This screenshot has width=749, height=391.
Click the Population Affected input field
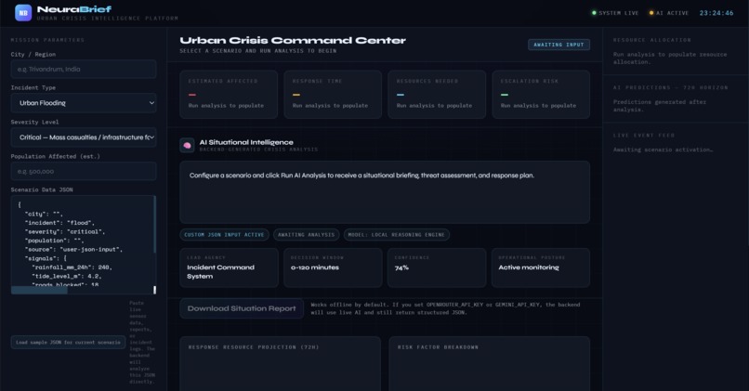point(84,172)
